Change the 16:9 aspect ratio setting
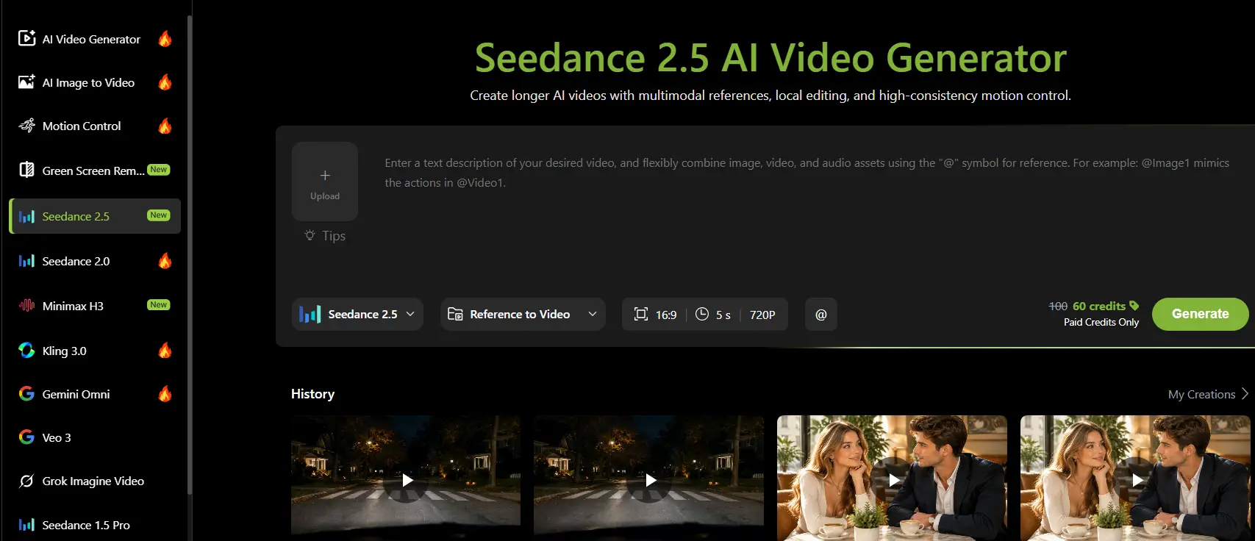This screenshot has height=541, width=1255. (x=655, y=315)
